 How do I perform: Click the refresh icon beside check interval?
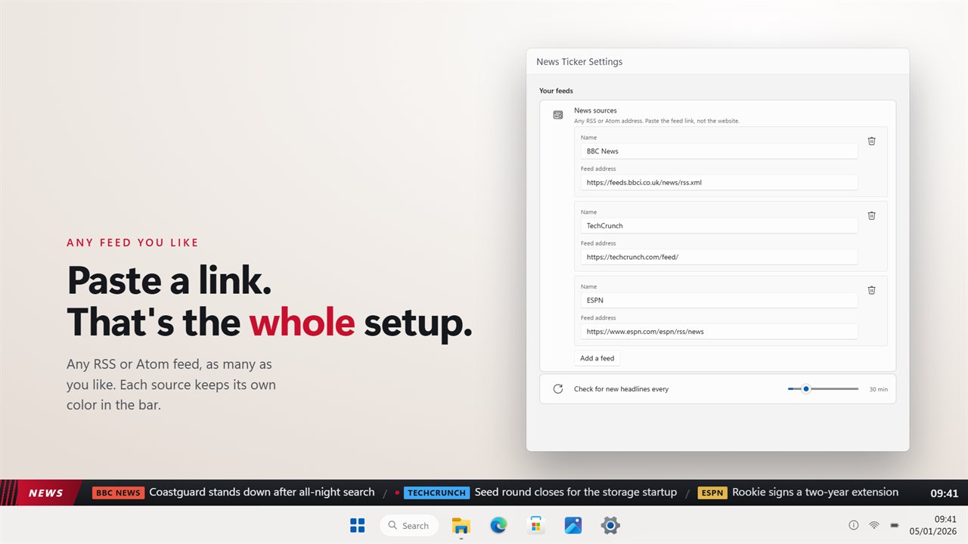click(558, 389)
